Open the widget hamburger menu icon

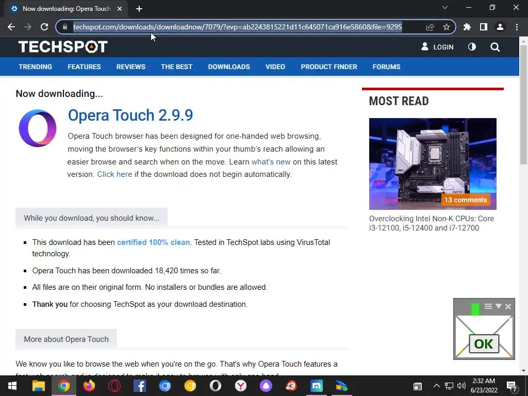[488, 306]
